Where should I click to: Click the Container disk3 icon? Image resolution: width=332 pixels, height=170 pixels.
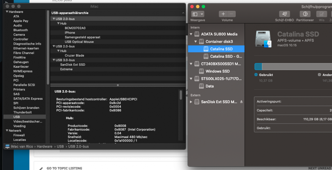coord(202,41)
